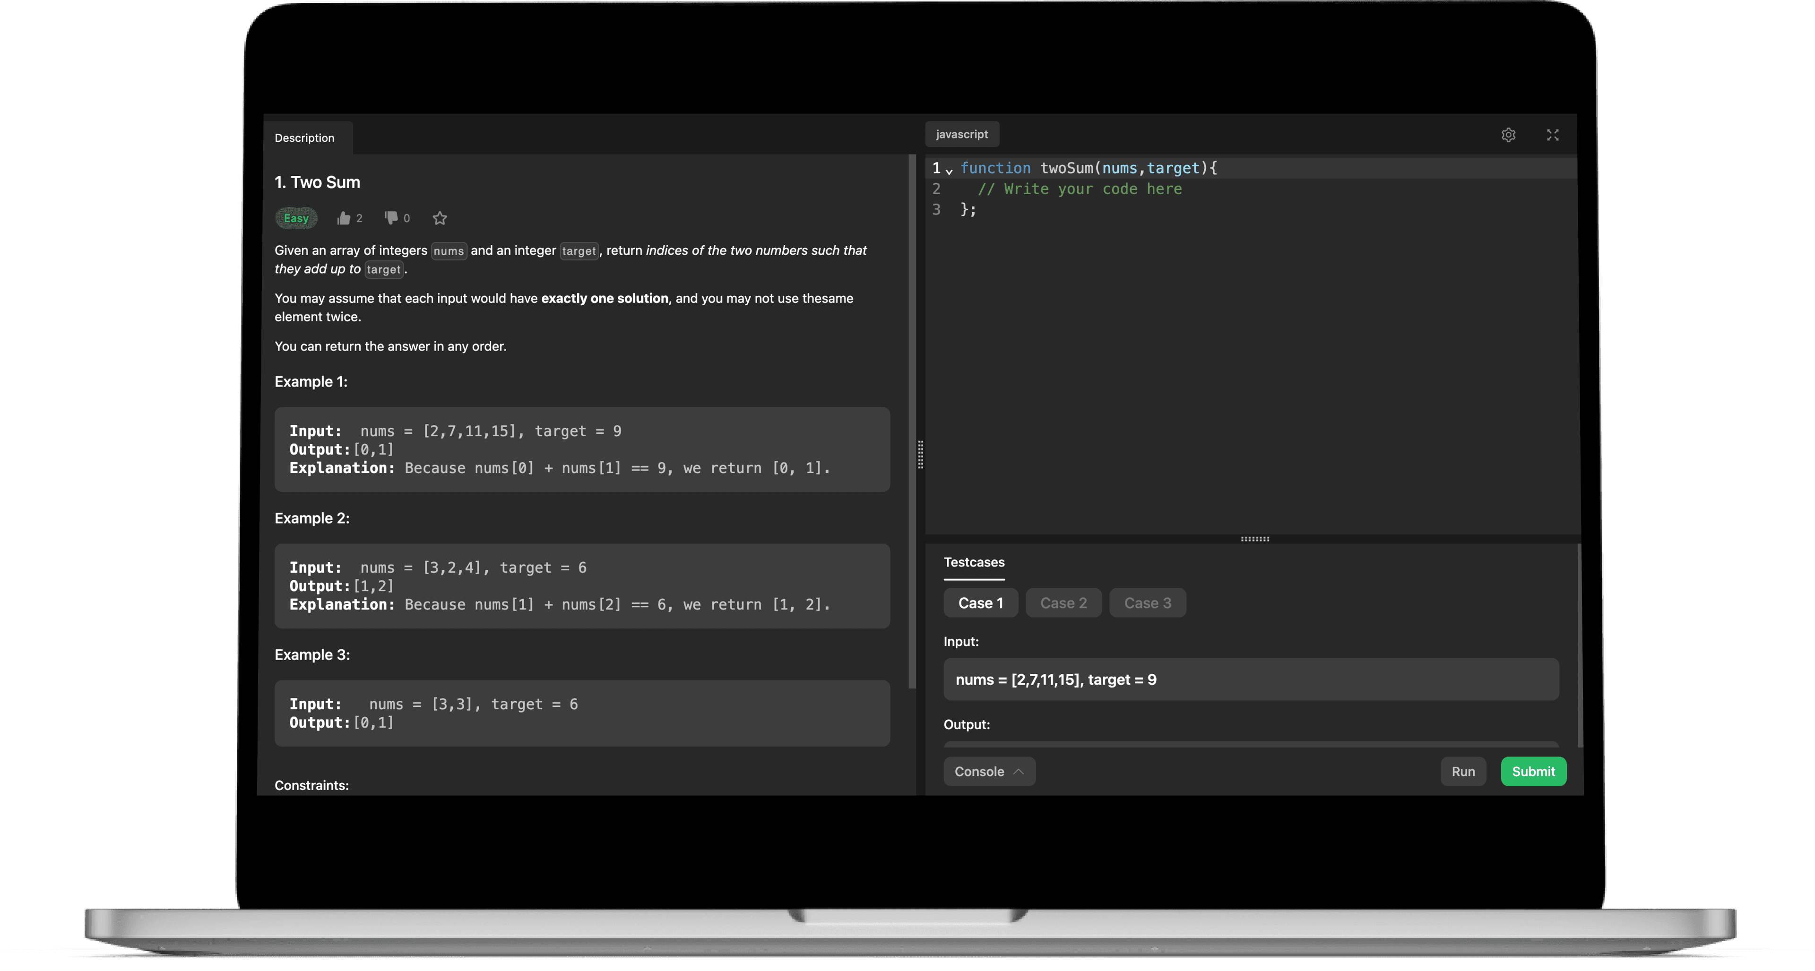Run the code

pos(1463,772)
